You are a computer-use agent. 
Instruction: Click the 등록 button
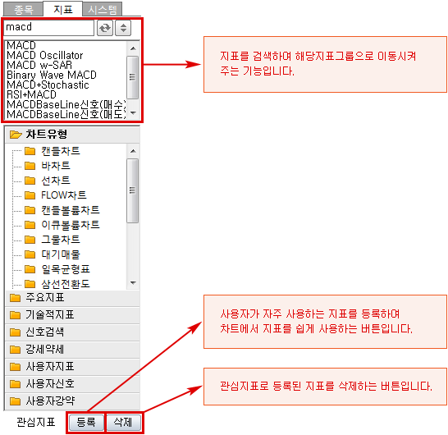click(86, 422)
